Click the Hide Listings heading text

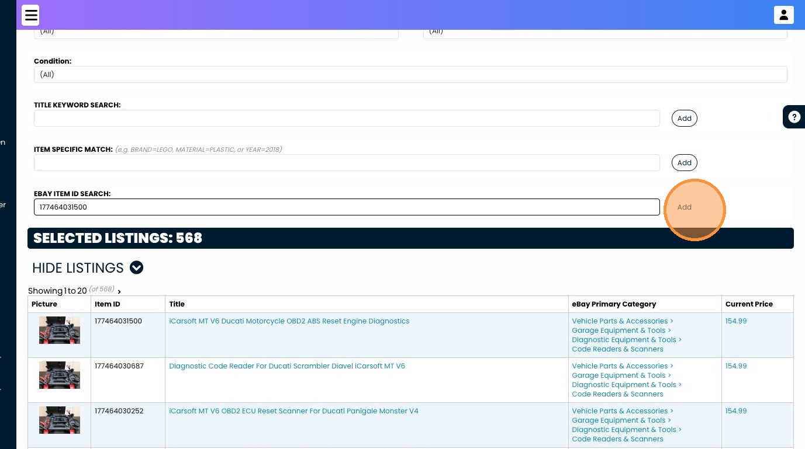pyautogui.click(x=78, y=268)
